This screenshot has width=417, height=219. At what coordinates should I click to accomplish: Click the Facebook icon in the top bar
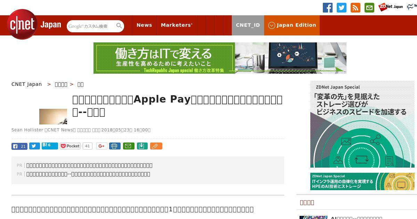coord(328,8)
